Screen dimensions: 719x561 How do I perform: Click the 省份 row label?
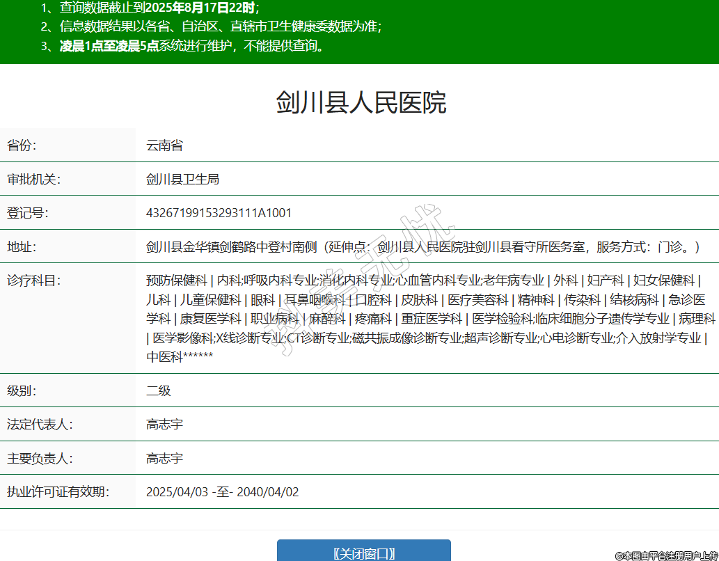(x=22, y=145)
